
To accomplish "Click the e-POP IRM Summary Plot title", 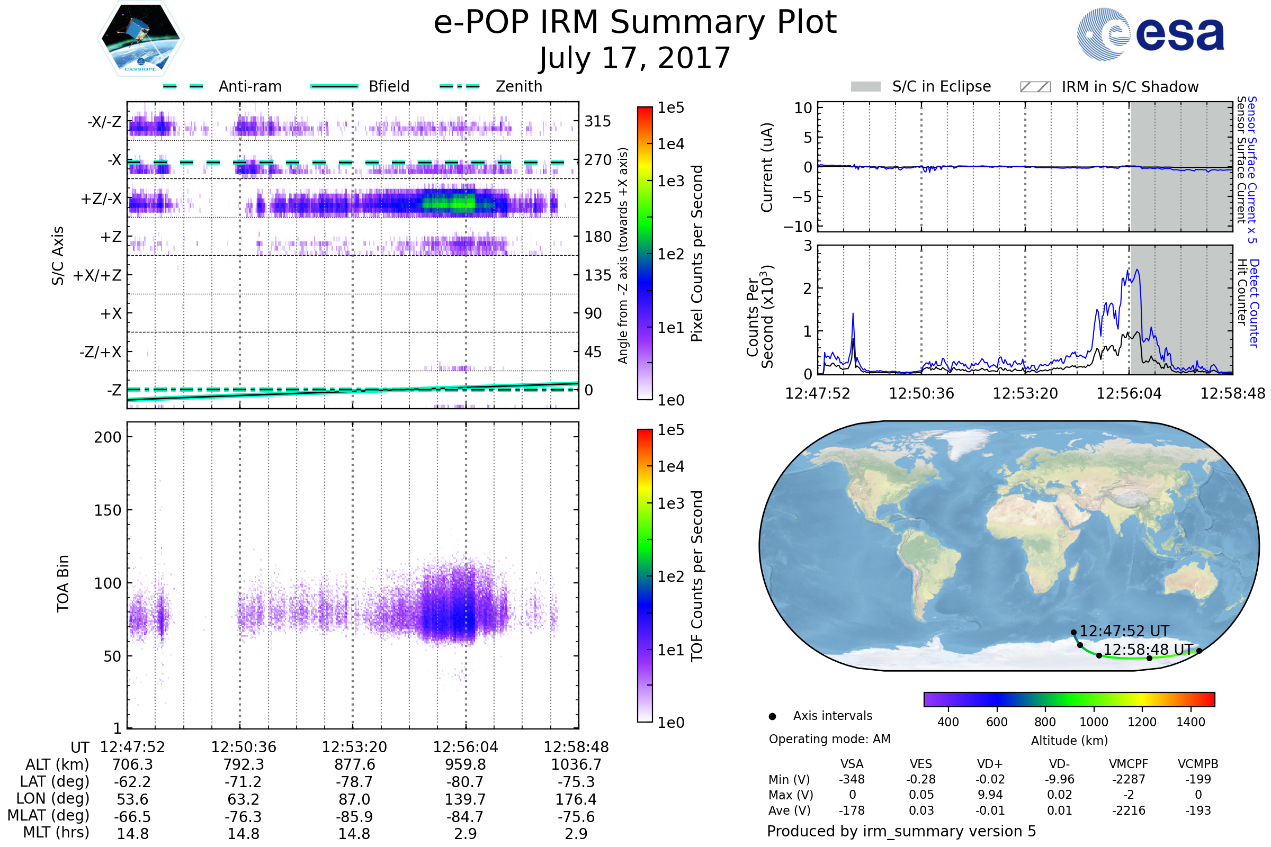I will (635, 23).
